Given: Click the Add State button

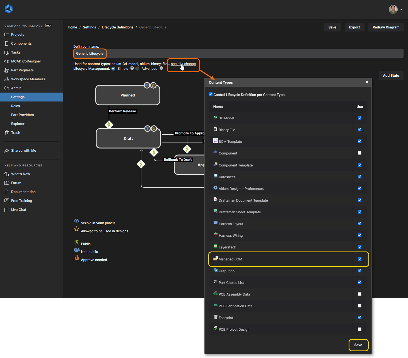Looking at the screenshot, I should 391,76.
